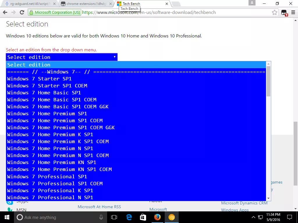Image resolution: width=298 pixels, height=223 pixels.
Task: Select Windows 7 Professional SP1
Action: click(136, 177)
